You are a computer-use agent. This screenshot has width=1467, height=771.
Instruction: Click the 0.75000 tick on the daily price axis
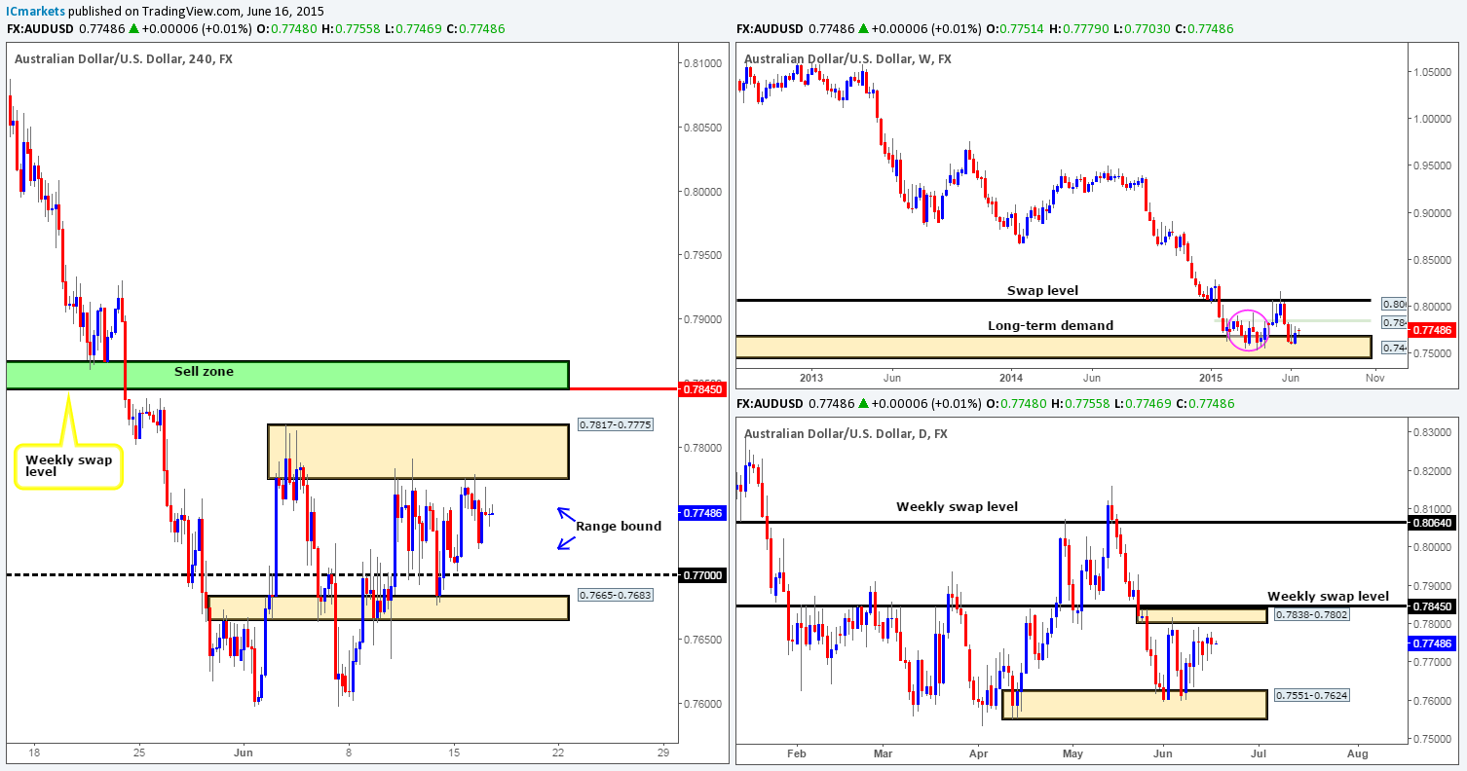pyautogui.click(x=1430, y=738)
